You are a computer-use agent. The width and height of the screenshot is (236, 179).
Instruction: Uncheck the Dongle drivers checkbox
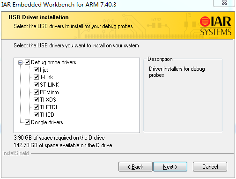(x=28, y=122)
